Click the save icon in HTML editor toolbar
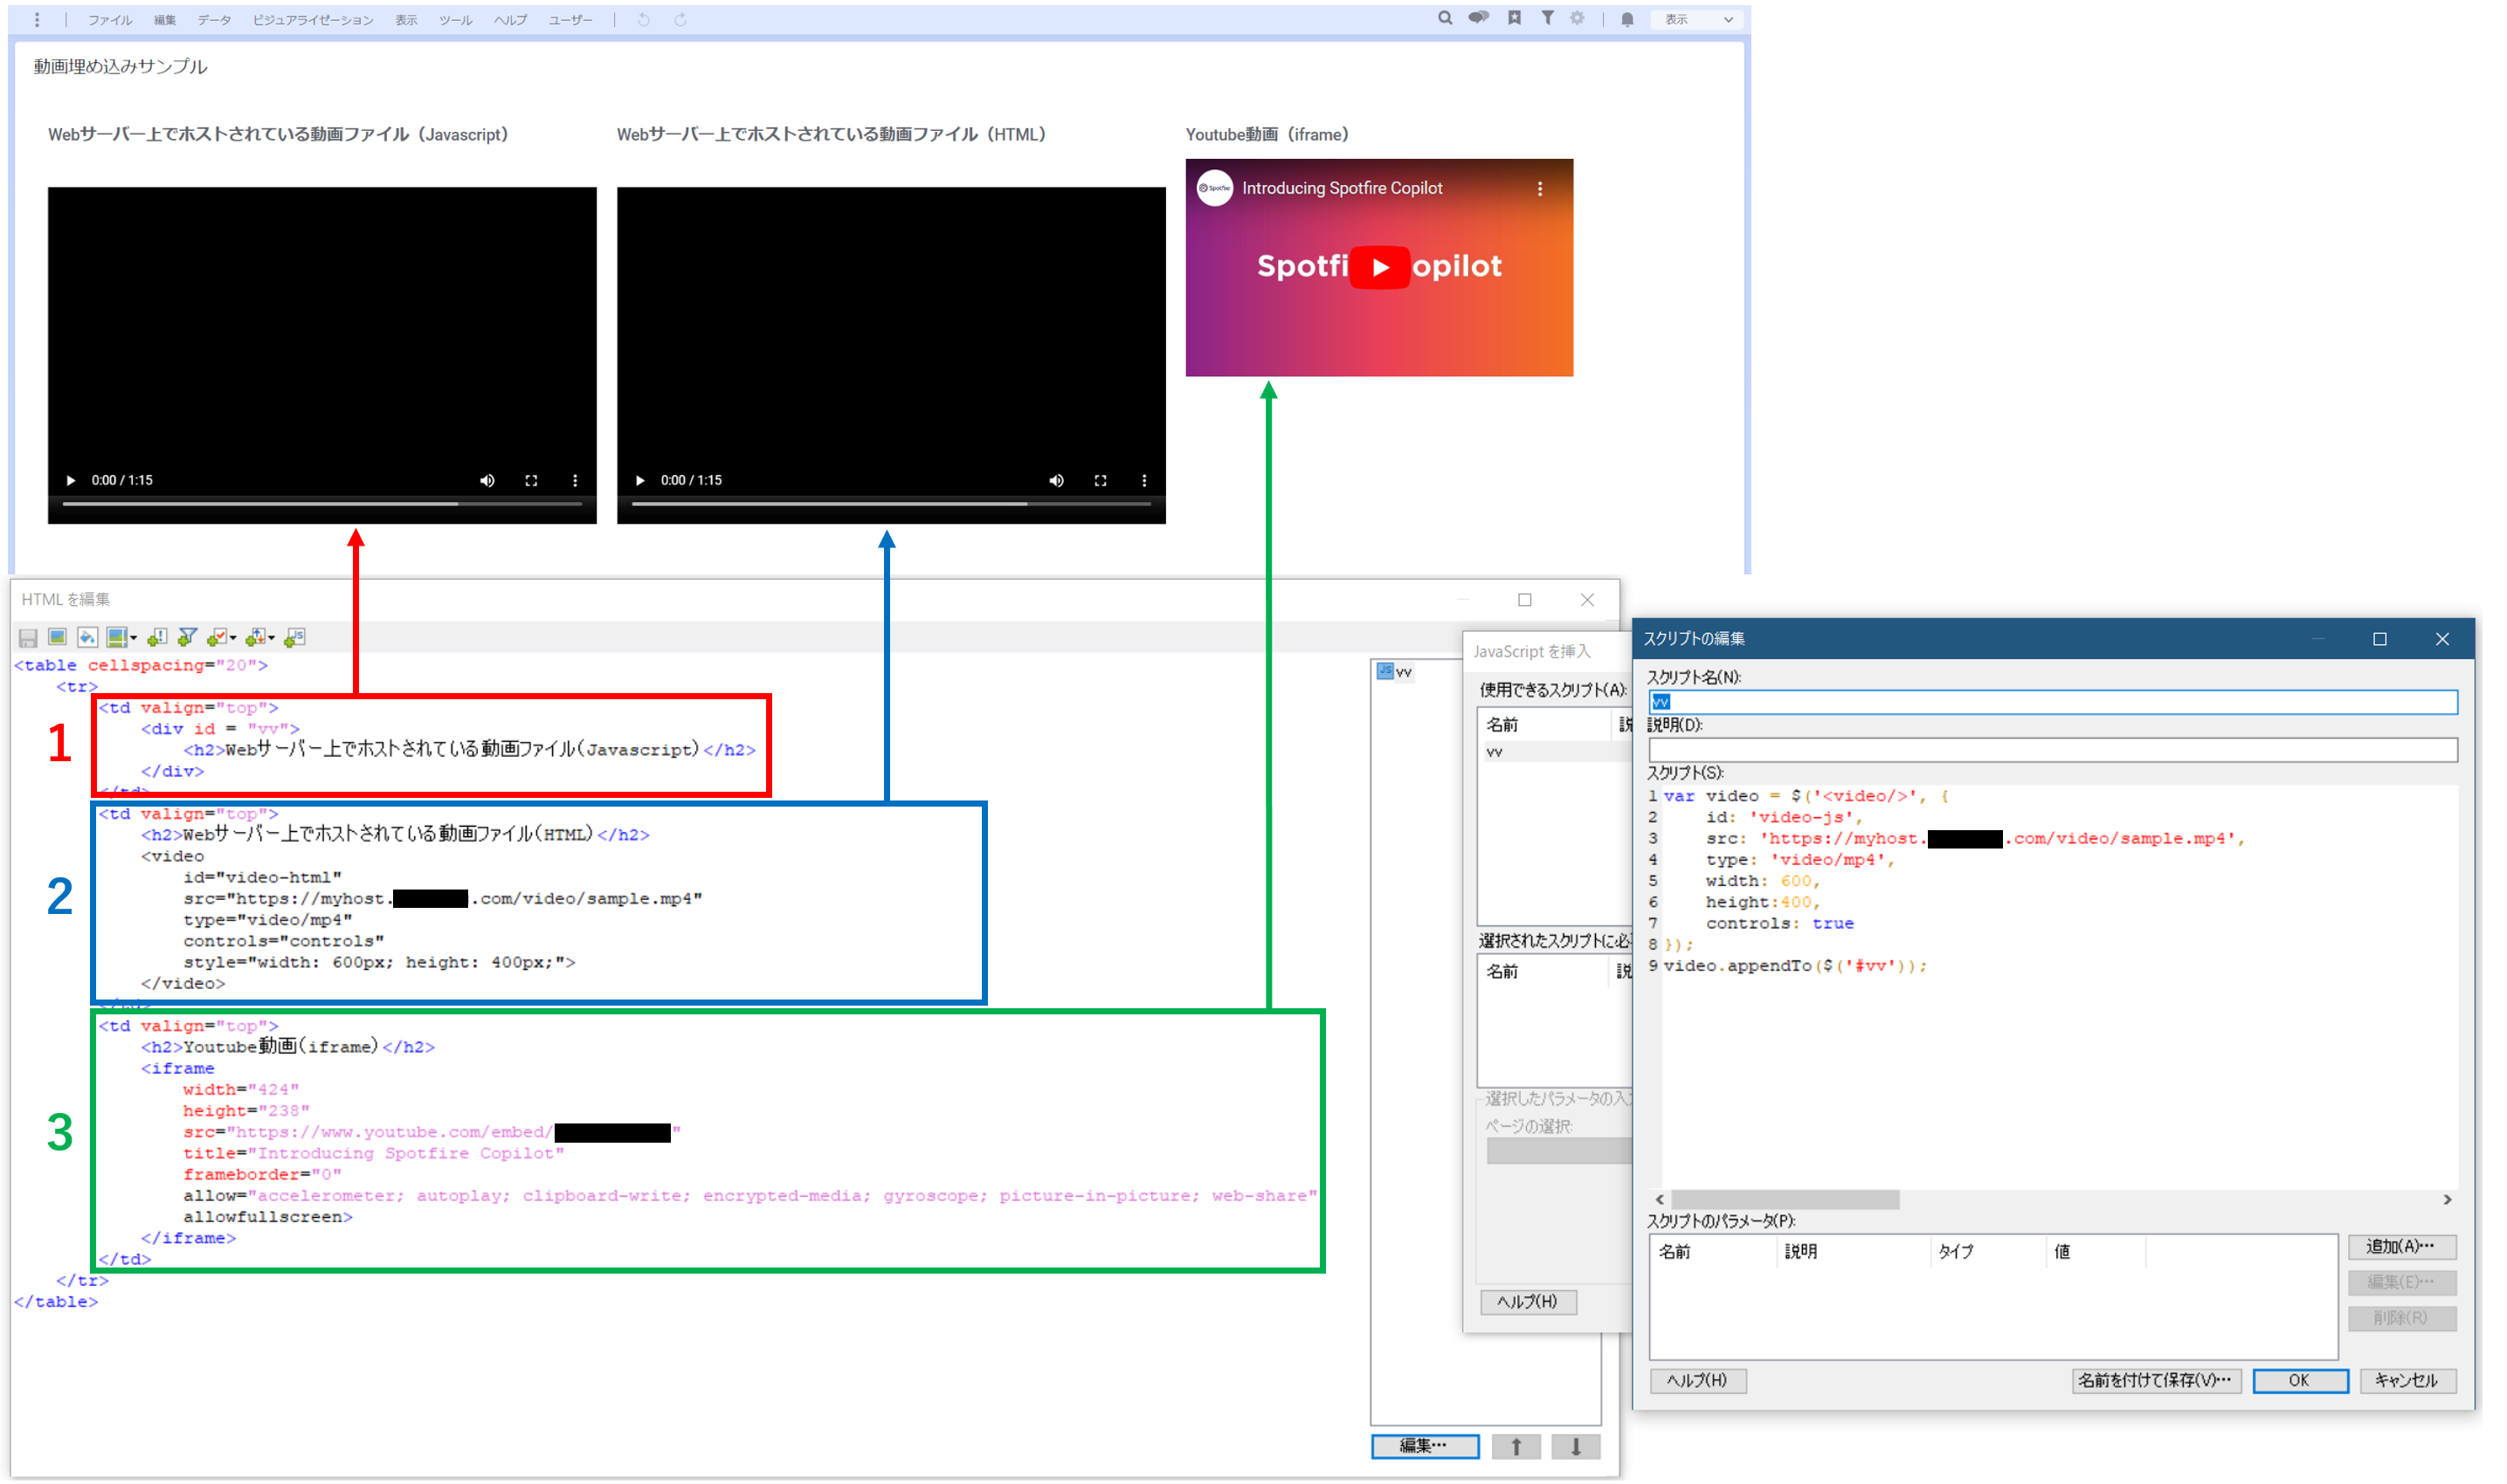This screenshot has width=2507, height=1484. [28, 637]
